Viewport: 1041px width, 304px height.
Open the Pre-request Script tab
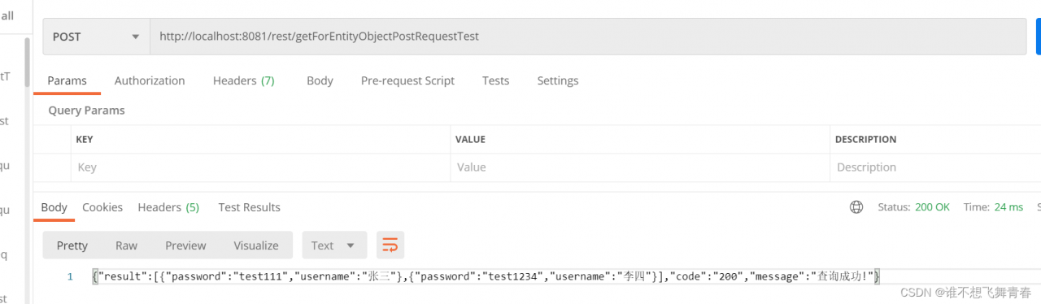click(407, 80)
